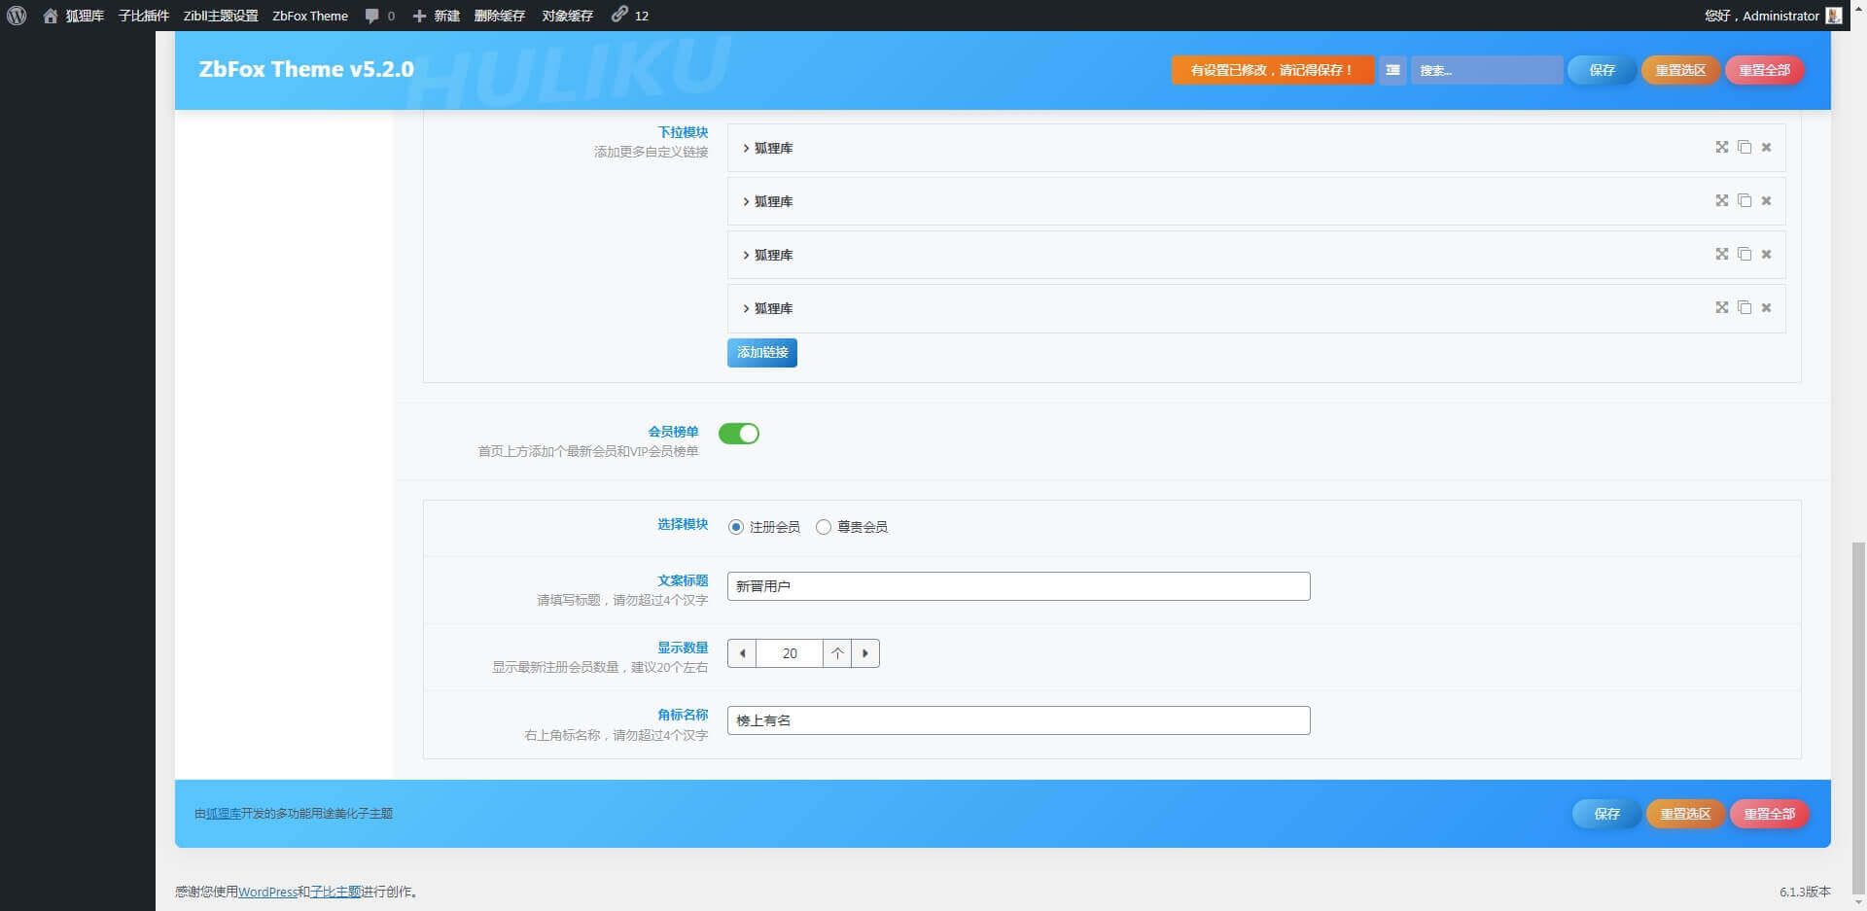Click the WordPress logo icon
The height and width of the screenshot is (911, 1867).
tap(17, 16)
